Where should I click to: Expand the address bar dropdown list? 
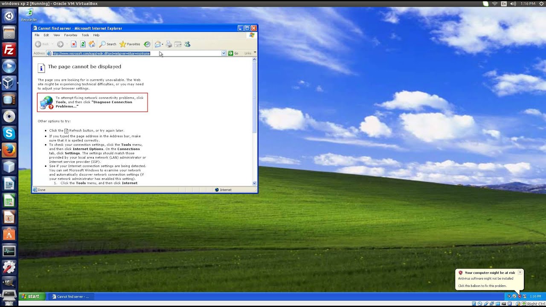click(224, 53)
